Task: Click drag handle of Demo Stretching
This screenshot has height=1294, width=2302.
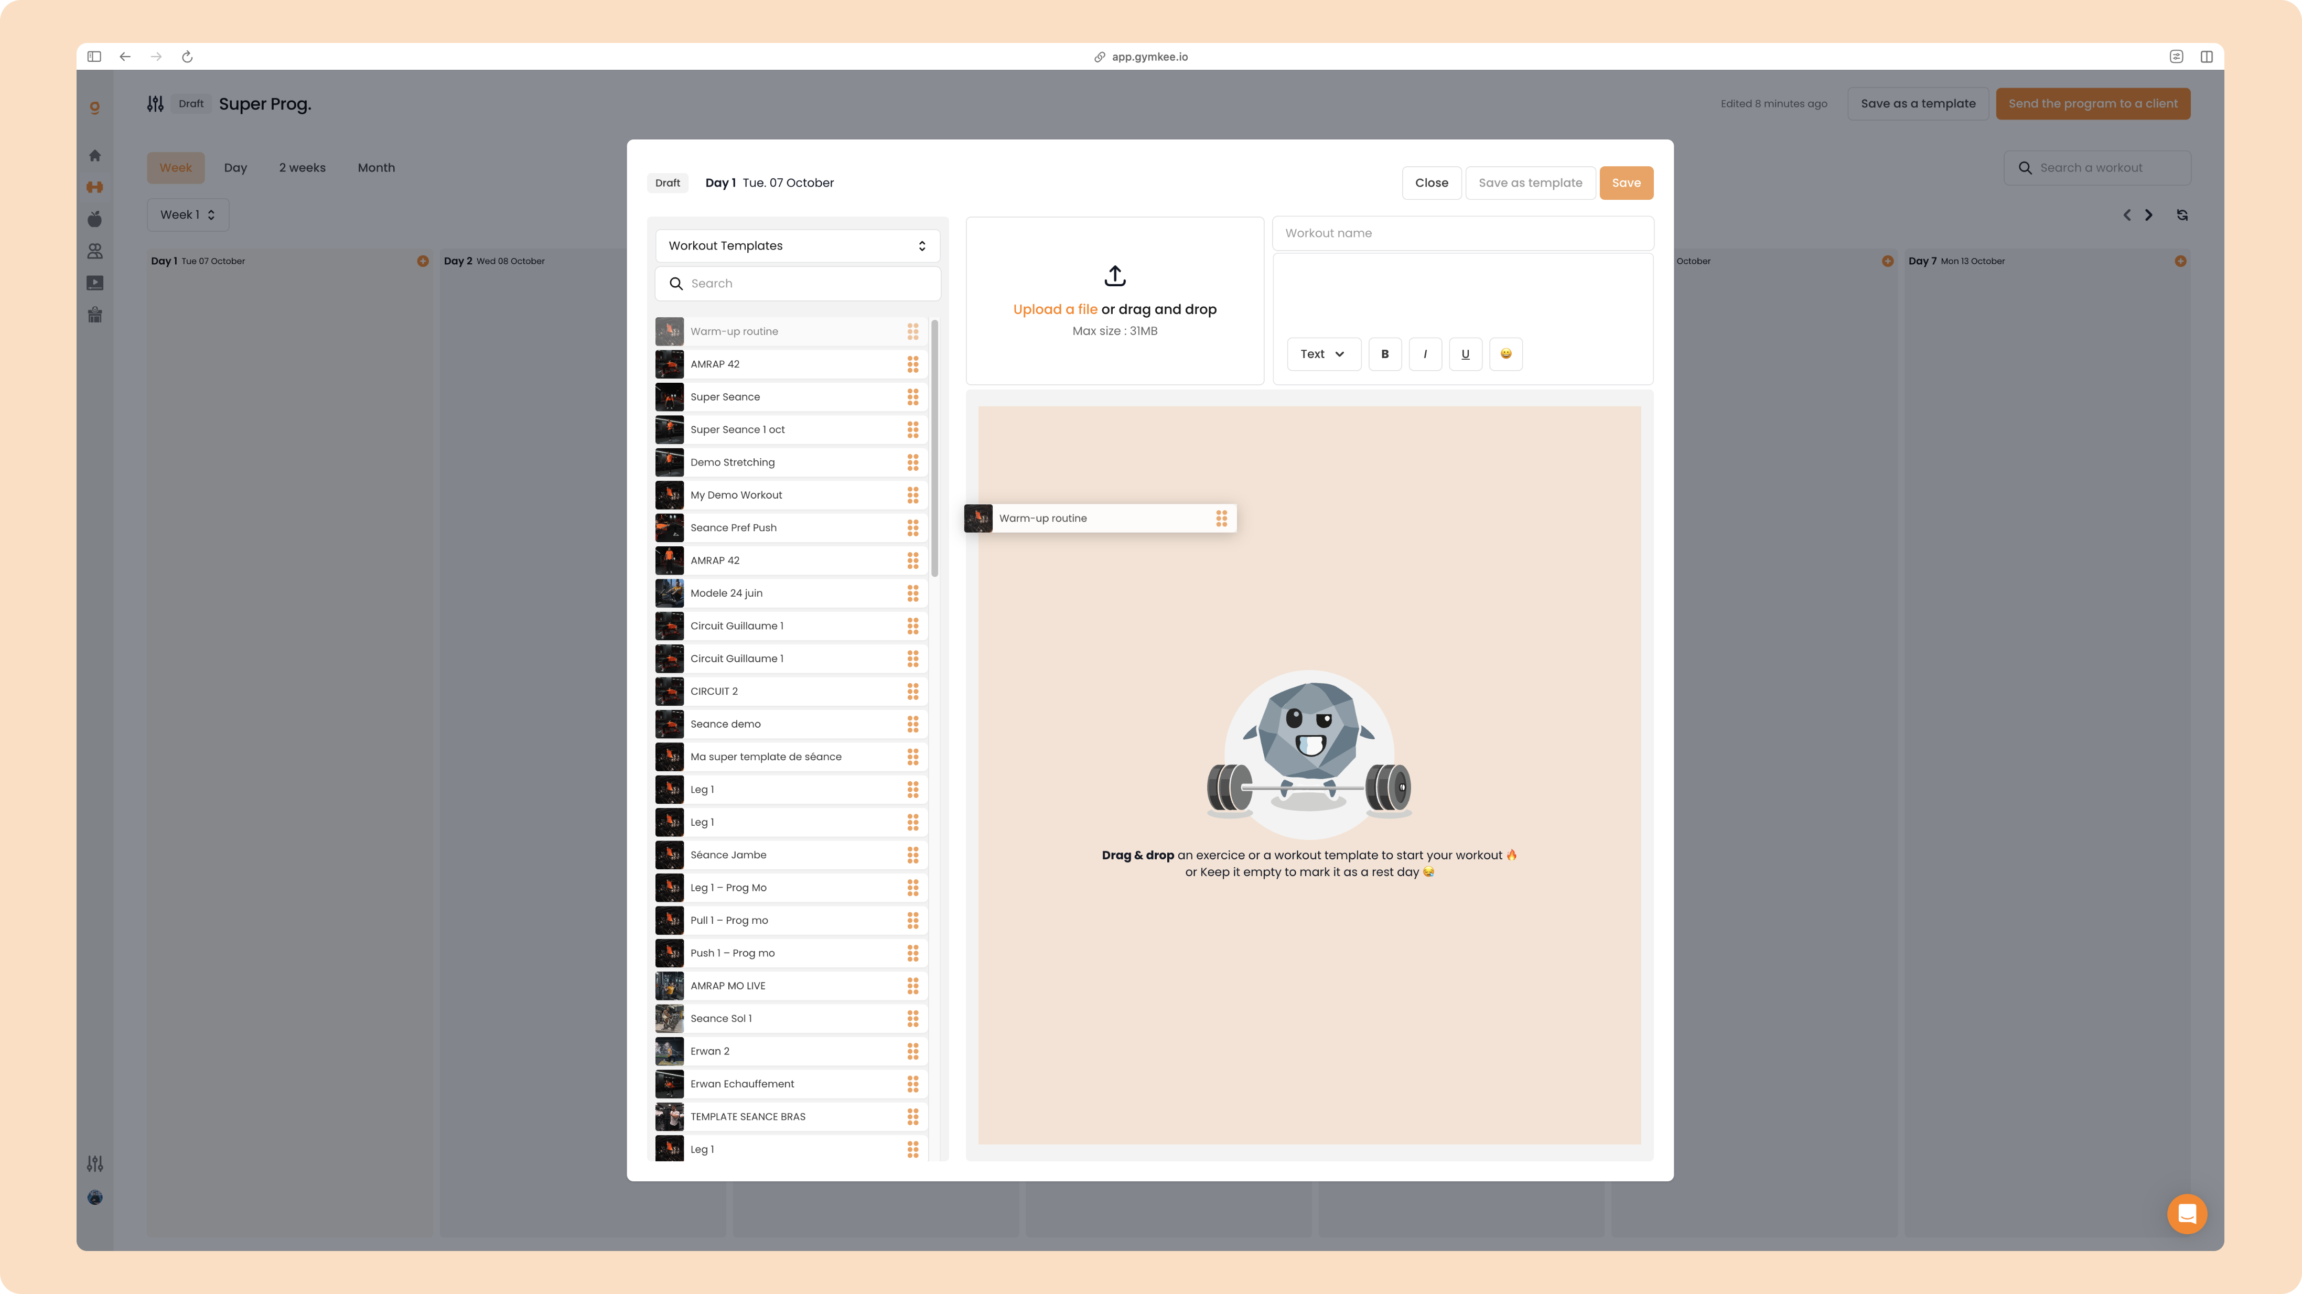Action: tap(912, 462)
